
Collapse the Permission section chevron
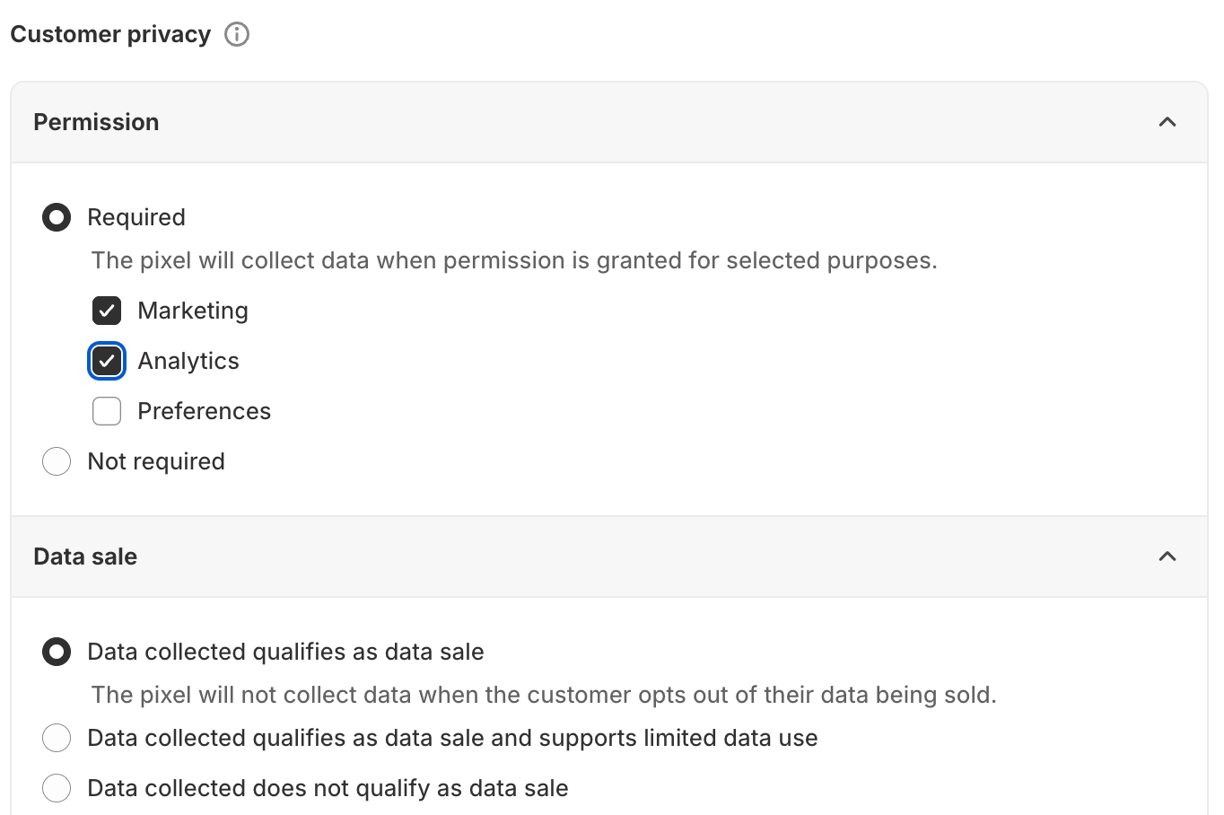click(x=1167, y=122)
